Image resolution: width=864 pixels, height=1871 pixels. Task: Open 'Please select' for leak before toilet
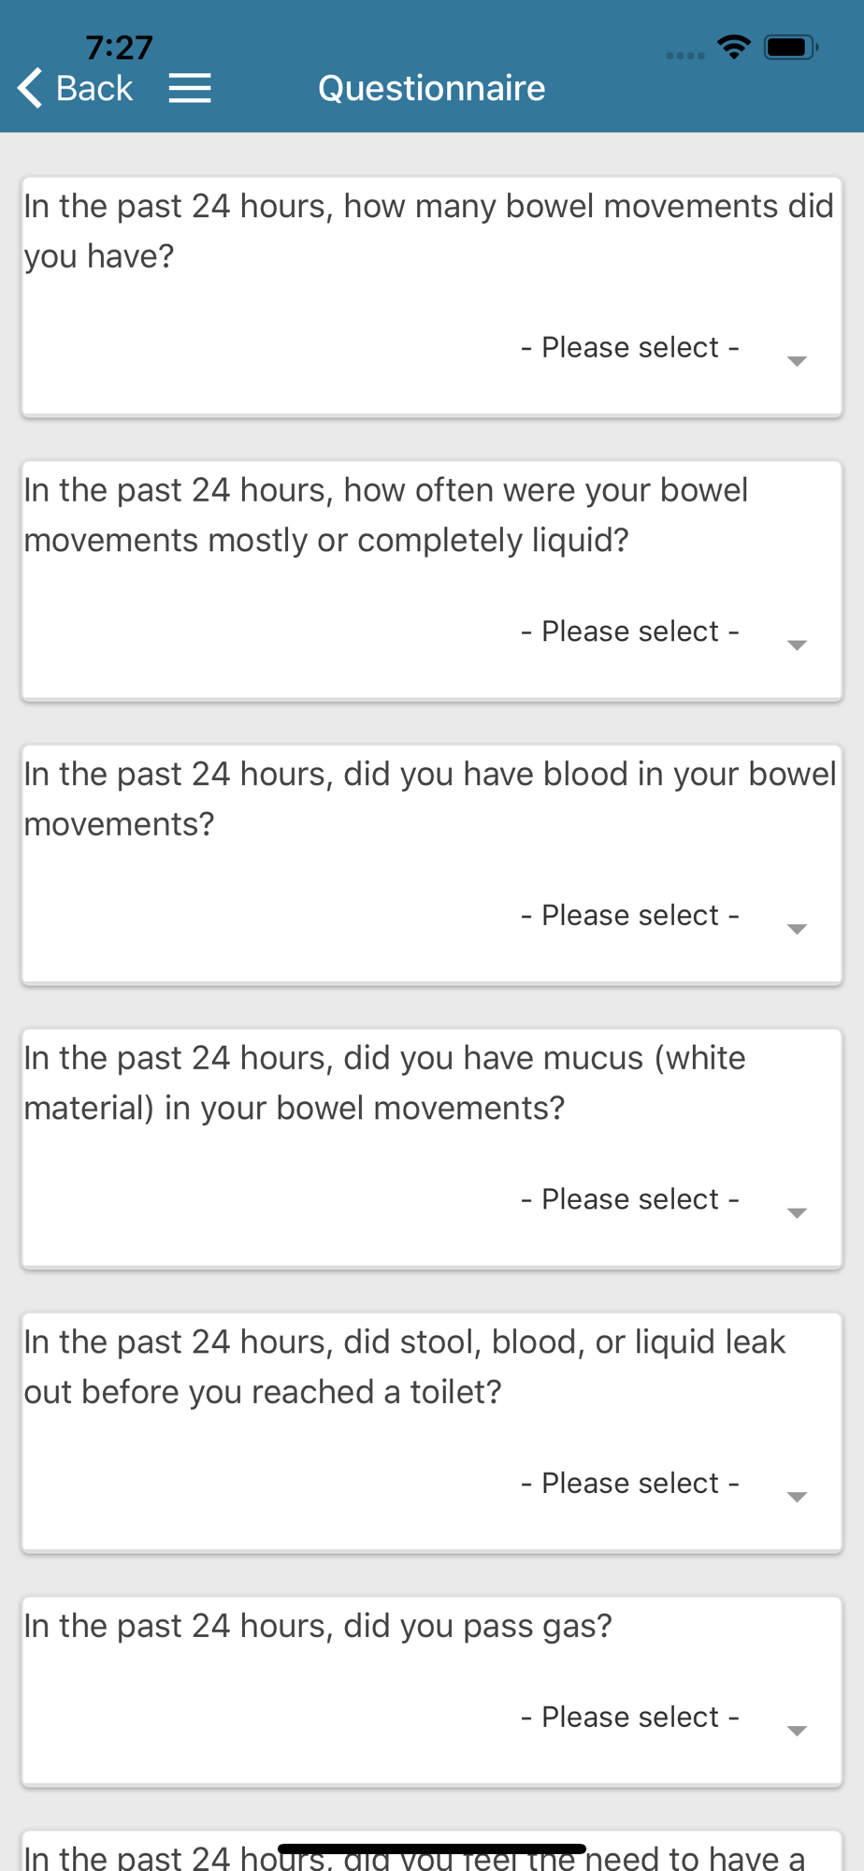tap(630, 1484)
